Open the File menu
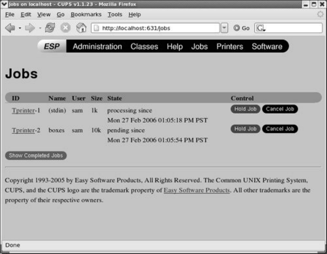Image resolution: width=327 pixels, height=254 pixels. point(10,14)
